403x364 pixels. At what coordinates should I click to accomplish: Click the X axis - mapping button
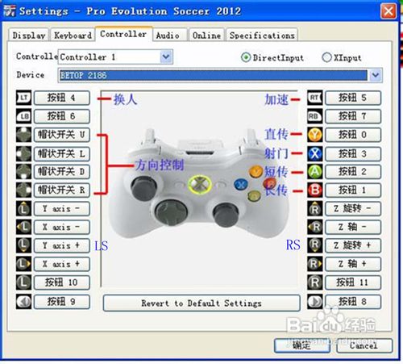pos(62,227)
